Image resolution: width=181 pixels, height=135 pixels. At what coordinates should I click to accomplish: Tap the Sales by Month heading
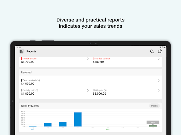click(x=30, y=106)
